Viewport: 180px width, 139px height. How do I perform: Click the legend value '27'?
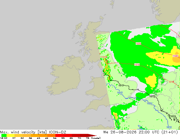(x=14, y=138)
